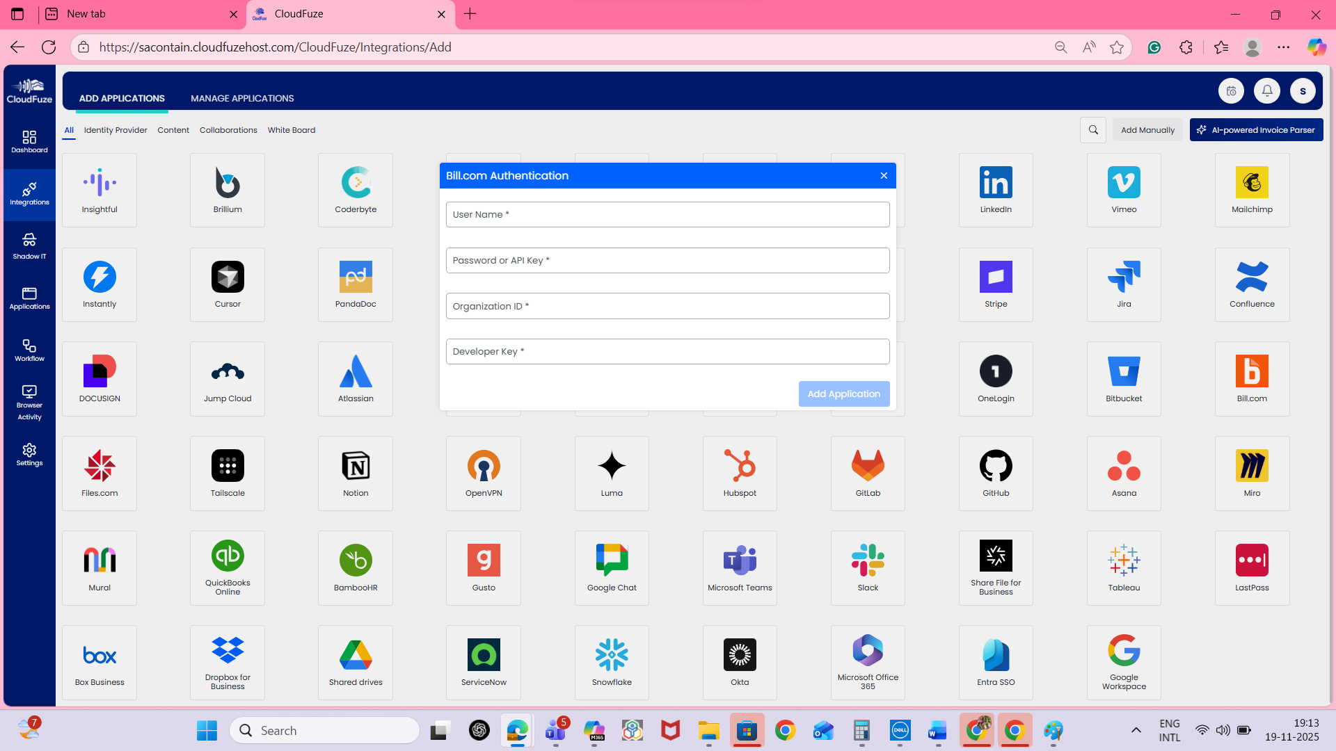Open CloudFuze Settings from the sidebar
This screenshot has width=1336, height=751.
point(29,455)
